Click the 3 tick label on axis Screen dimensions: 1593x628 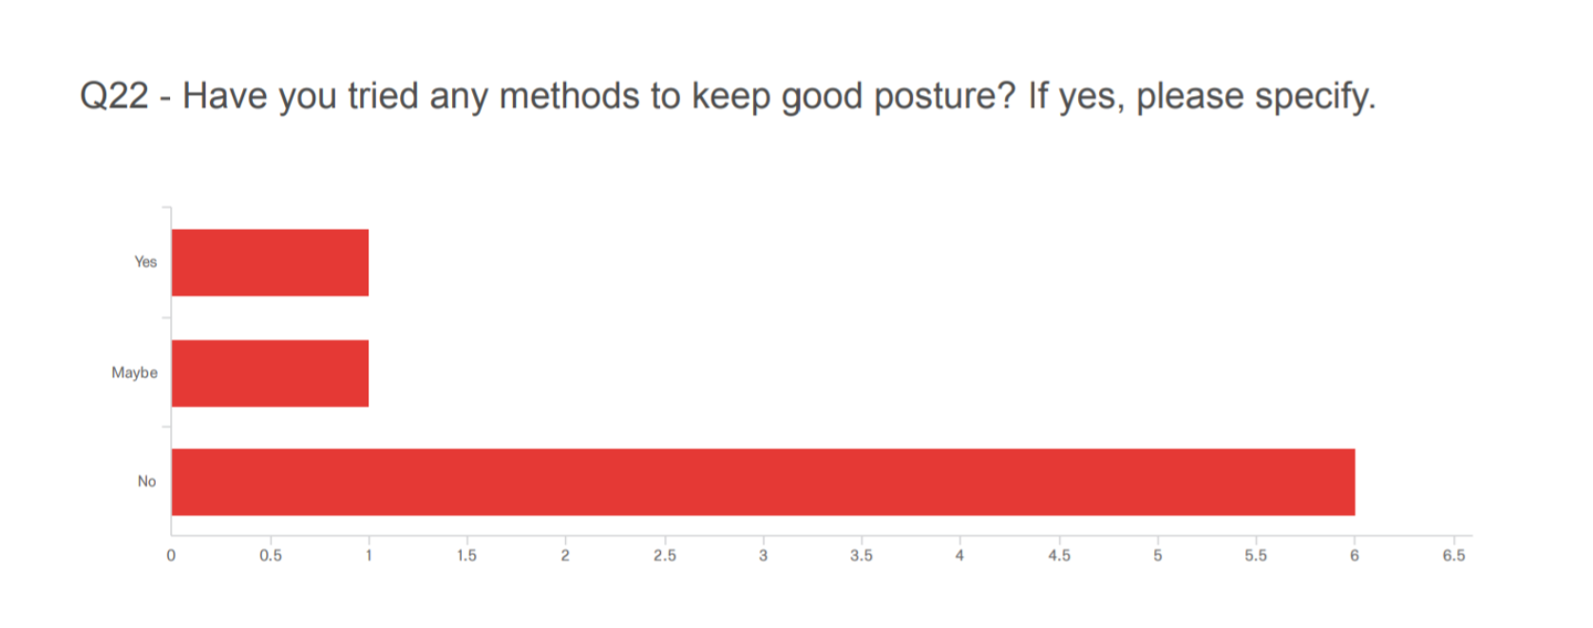763,556
